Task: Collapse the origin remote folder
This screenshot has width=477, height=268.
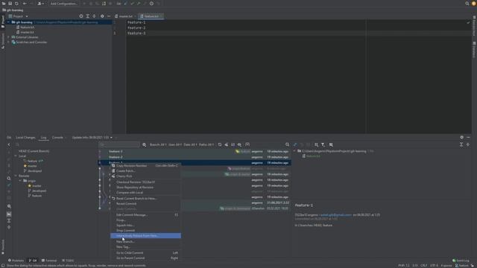Action: (x=20, y=181)
